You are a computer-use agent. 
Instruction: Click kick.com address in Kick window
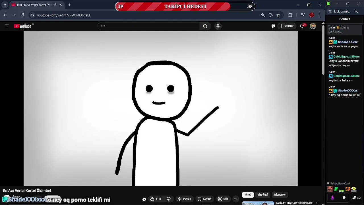tap(342, 11)
